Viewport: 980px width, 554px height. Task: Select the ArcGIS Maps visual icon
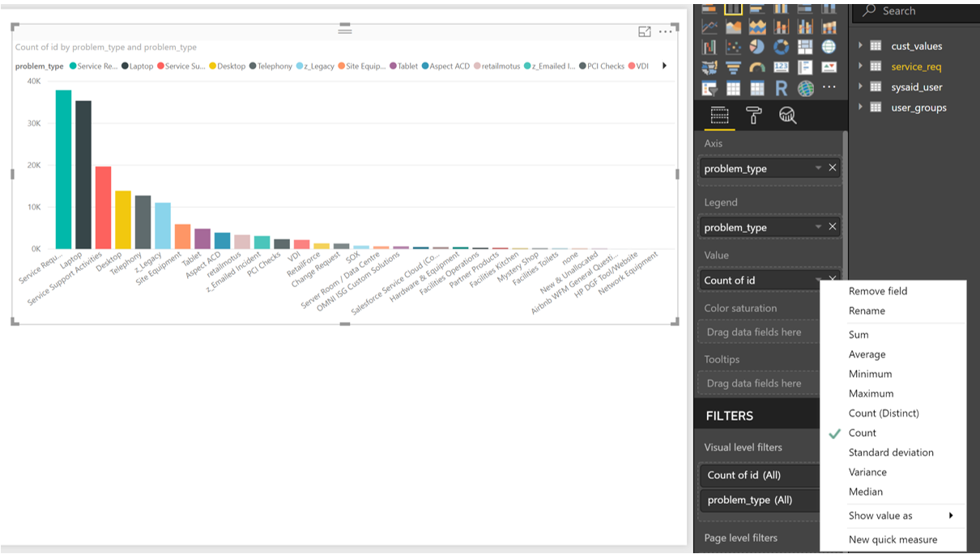(805, 88)
